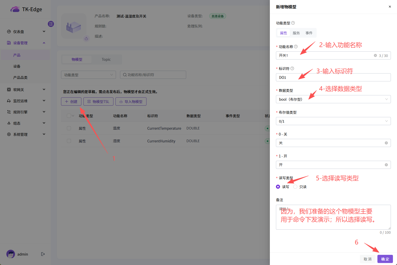Switch to the 服务 function type tab
The height and width of the screenshot is (265, 397).
click(x=296, y=33)
